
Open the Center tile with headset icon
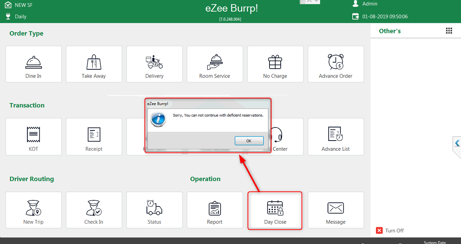click(287, 137)
